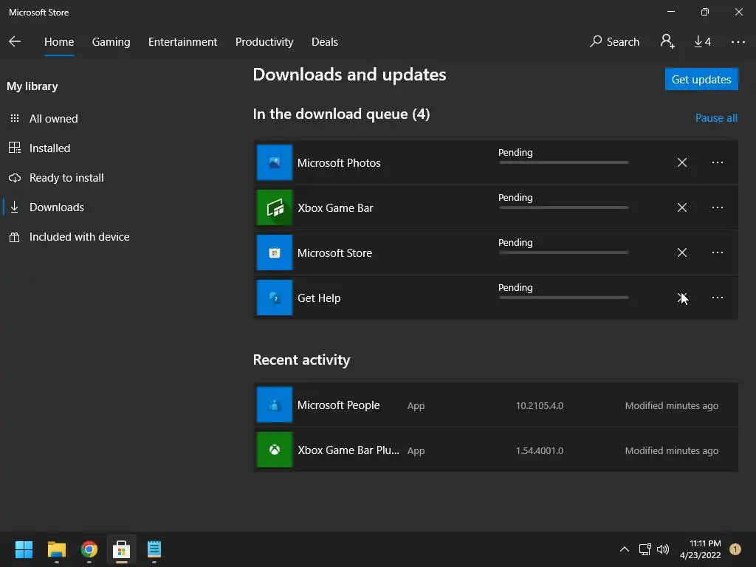Open more options for Get Help
This screenshot has width=756, height=567.
(718, 298)
